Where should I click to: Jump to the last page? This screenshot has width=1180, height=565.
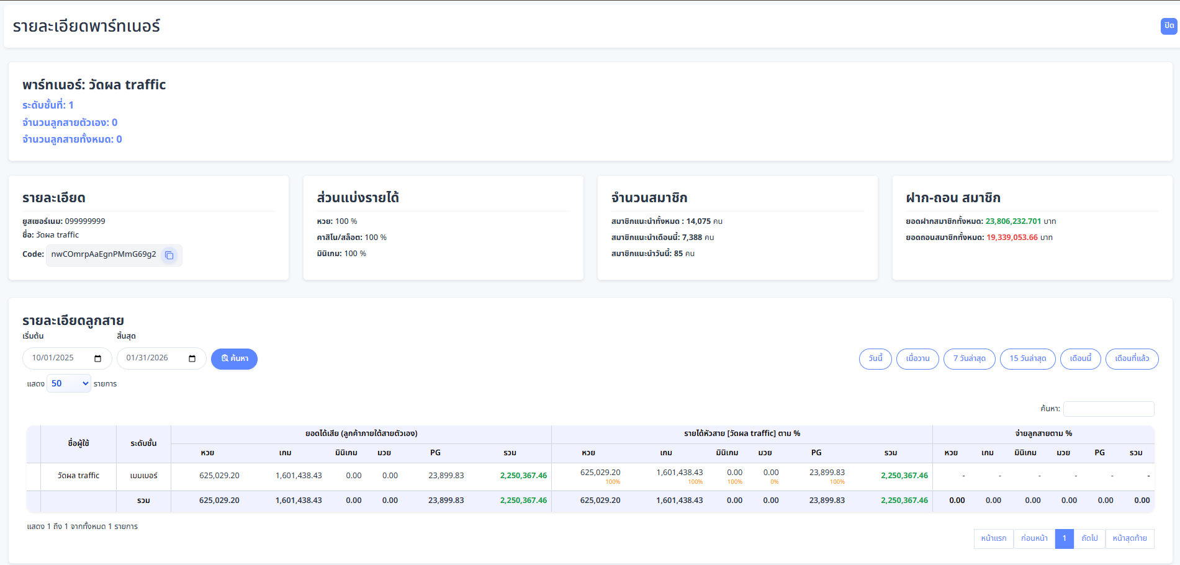coord(1129,538)
